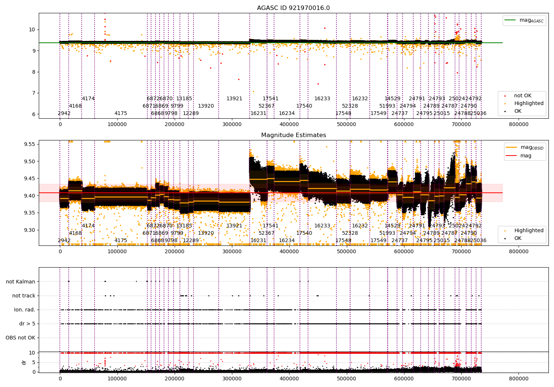Select the 'not OK' legend entry

pyautogui.click(x=523, y=96)
